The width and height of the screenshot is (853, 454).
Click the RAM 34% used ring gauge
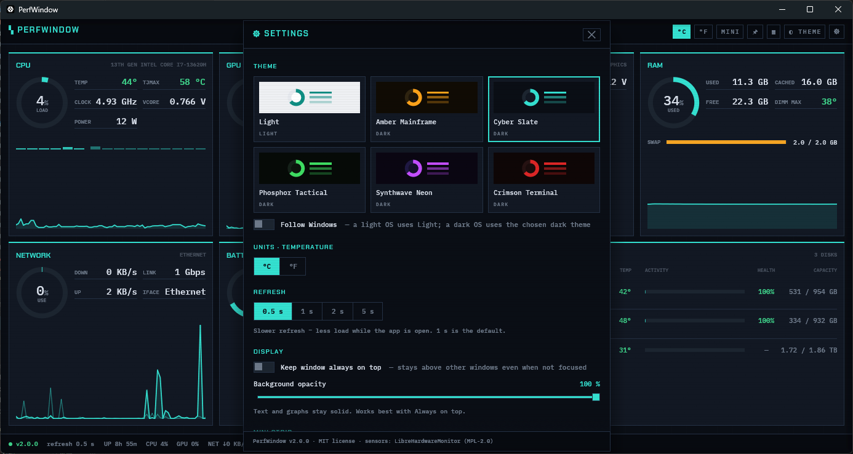pos(673,102)
